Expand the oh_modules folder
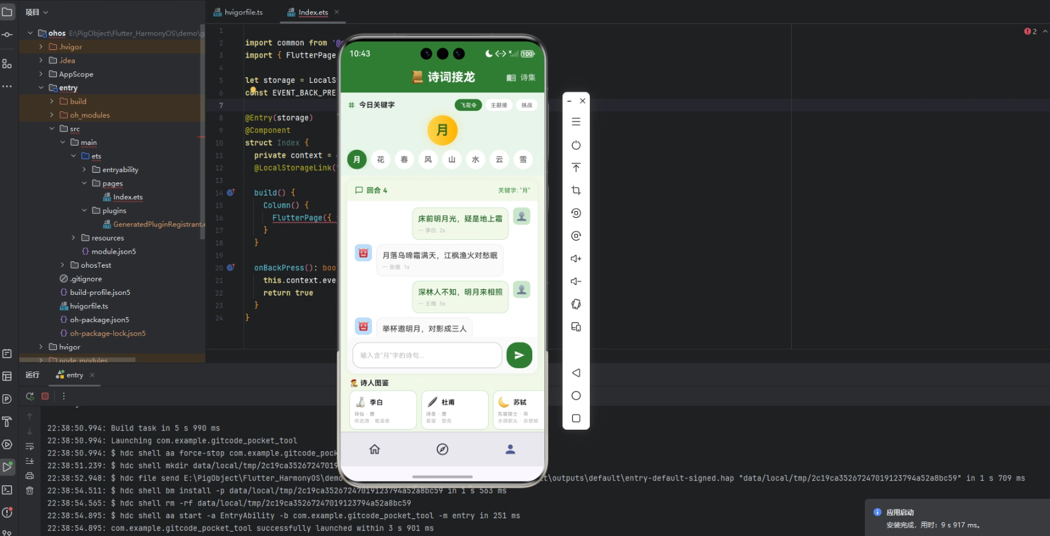The width and height of the screenshot is (1050, 536). pyautogui.click(x=51, y=115)
